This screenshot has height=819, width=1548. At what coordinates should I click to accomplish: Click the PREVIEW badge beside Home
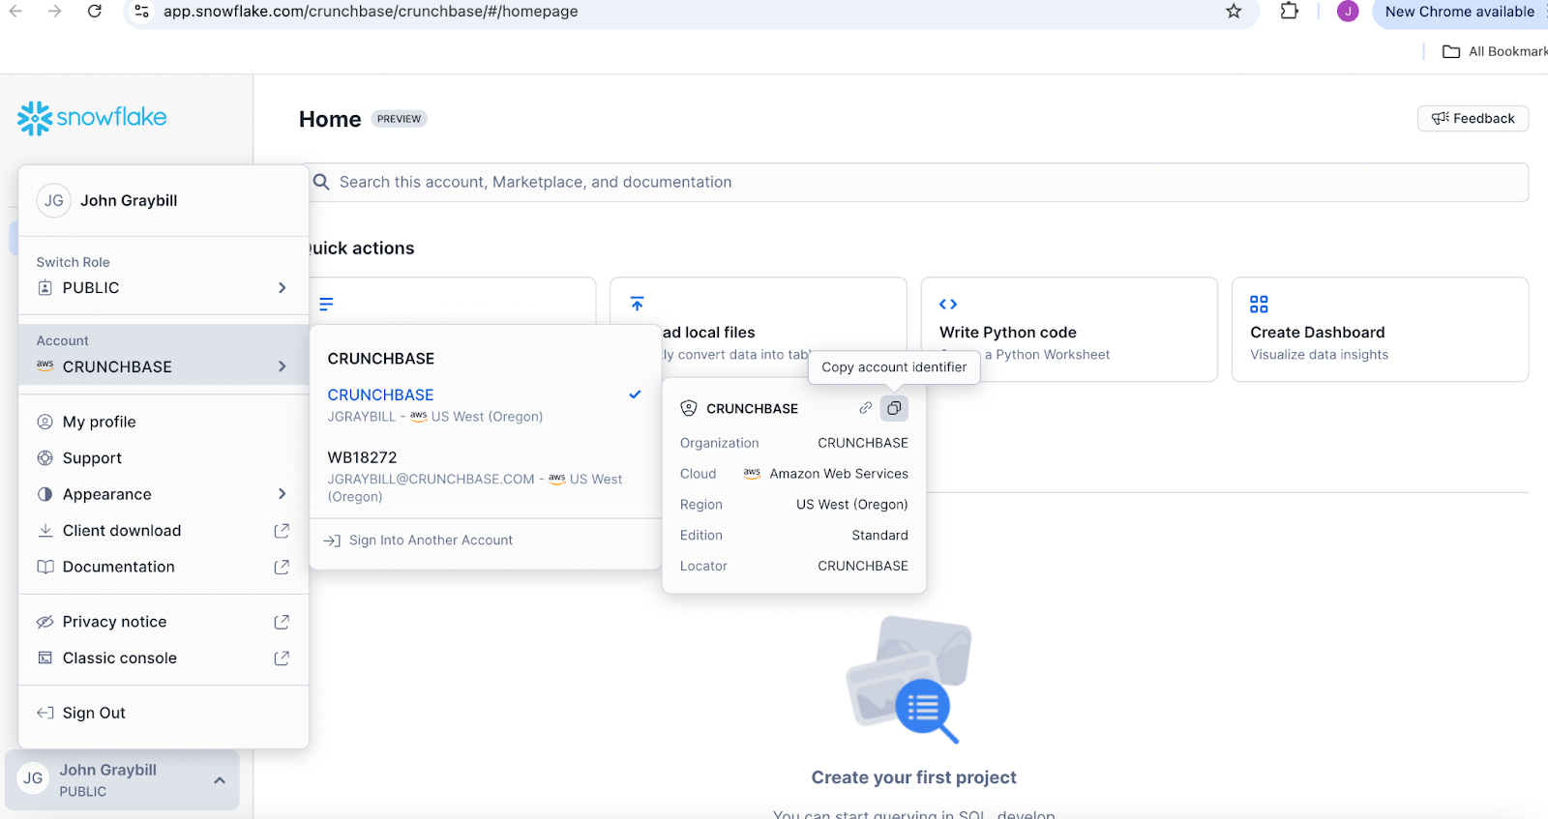point(400,119)
